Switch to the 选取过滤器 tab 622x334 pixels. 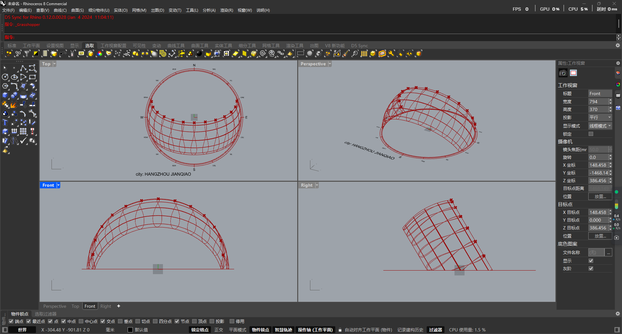(x=46, y=314)
